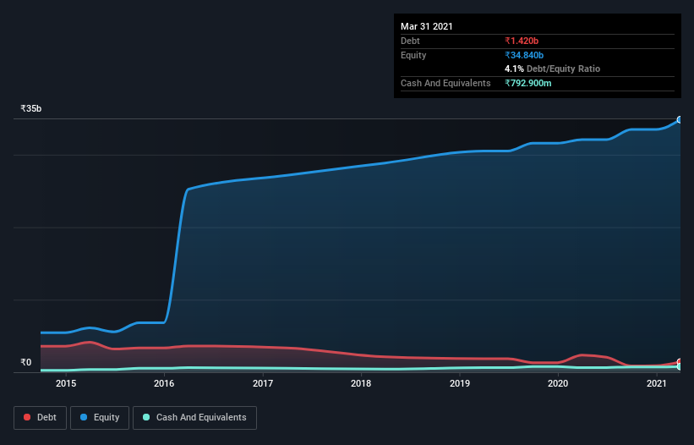Click the Equity row label in the tooltip
The height and width of the screenshot is (445, 694).
pos(413,55)
